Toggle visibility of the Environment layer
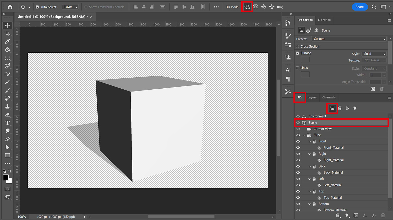Viewport: 393px width, 220px height. point(298,116)
